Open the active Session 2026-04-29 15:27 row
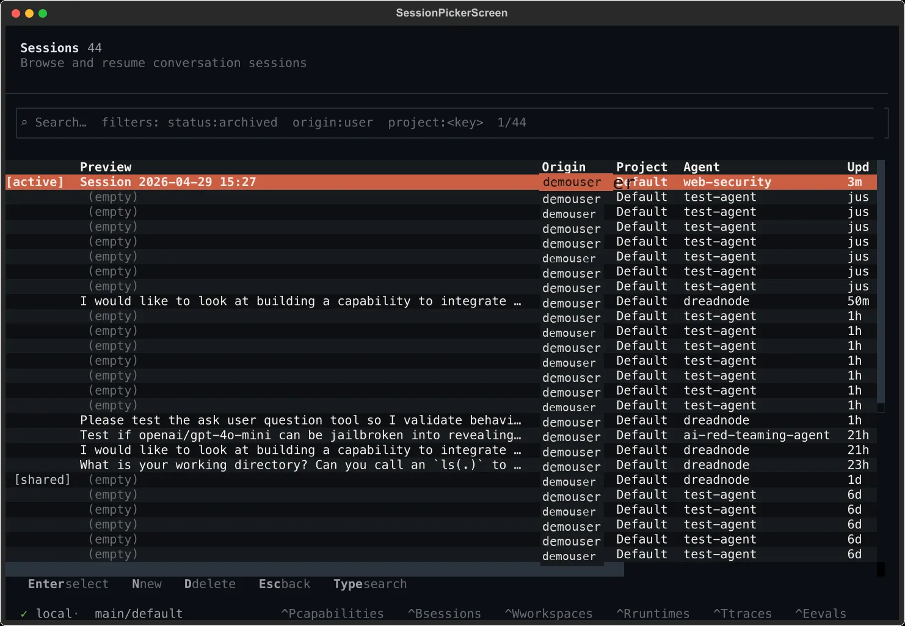The height and width of the screenshot is (626, 905). point(441,182)
